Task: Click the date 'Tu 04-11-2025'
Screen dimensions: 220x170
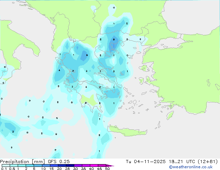Action: click(x=146, y=162)
